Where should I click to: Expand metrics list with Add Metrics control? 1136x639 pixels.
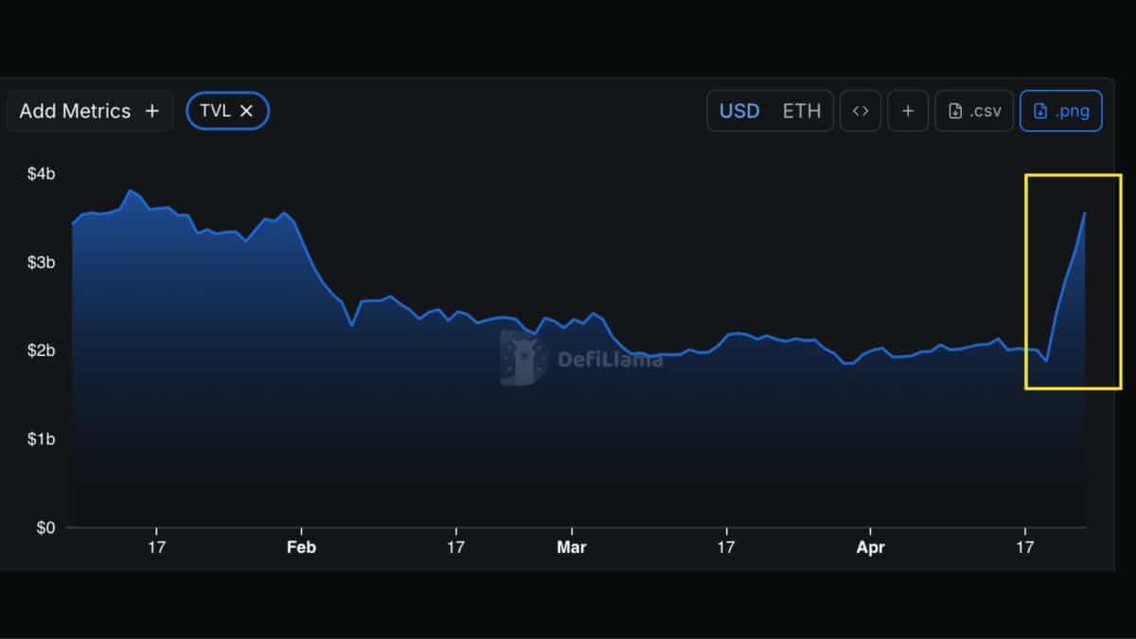pyautogui.click(x=90, y=111)
